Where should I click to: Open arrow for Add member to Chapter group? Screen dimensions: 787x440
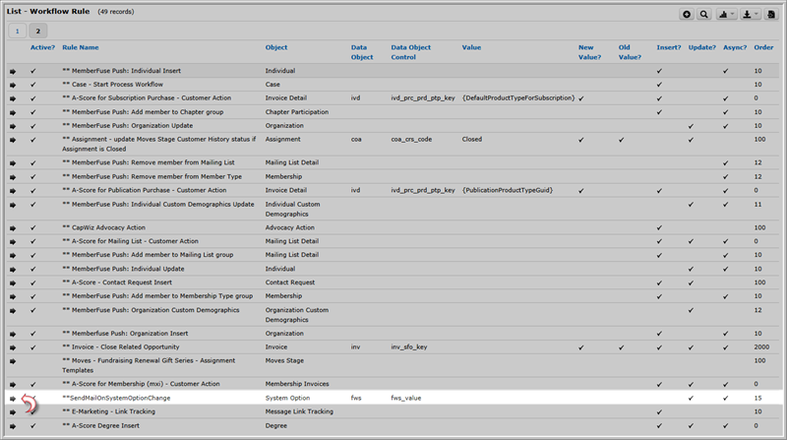13,112
